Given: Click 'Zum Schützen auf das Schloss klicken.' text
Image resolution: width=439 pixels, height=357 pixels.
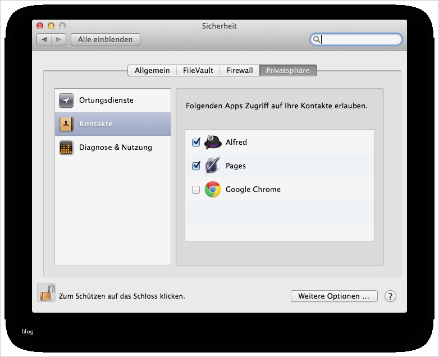Looking at the screenshot, I should click(x=122, y=296).
